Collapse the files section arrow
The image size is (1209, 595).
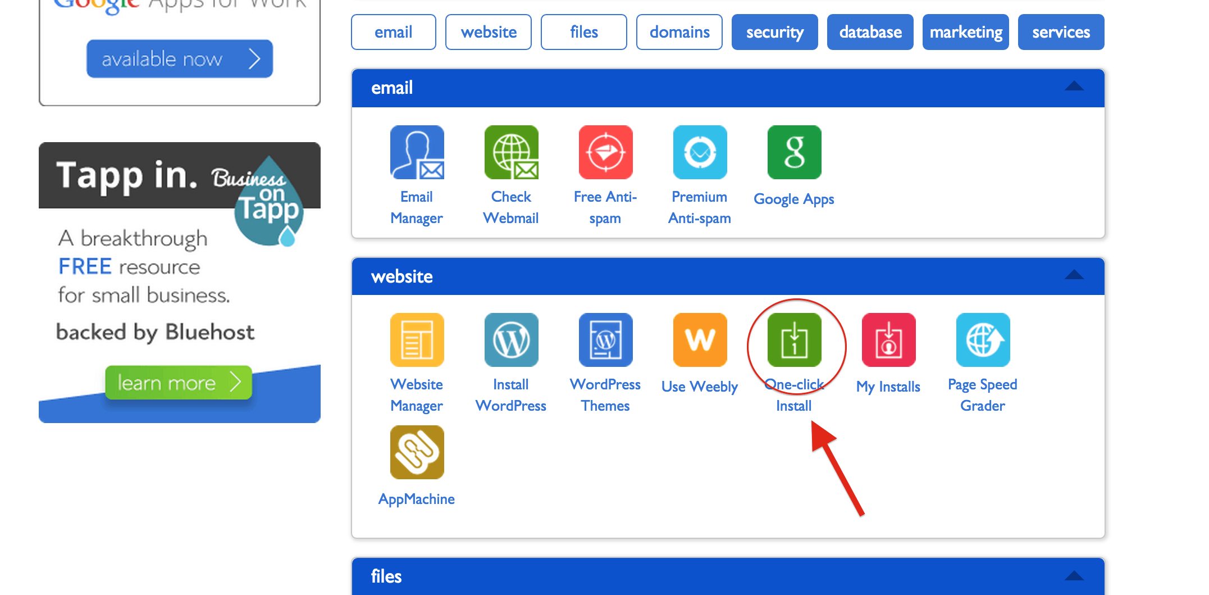click(1074, 576)
